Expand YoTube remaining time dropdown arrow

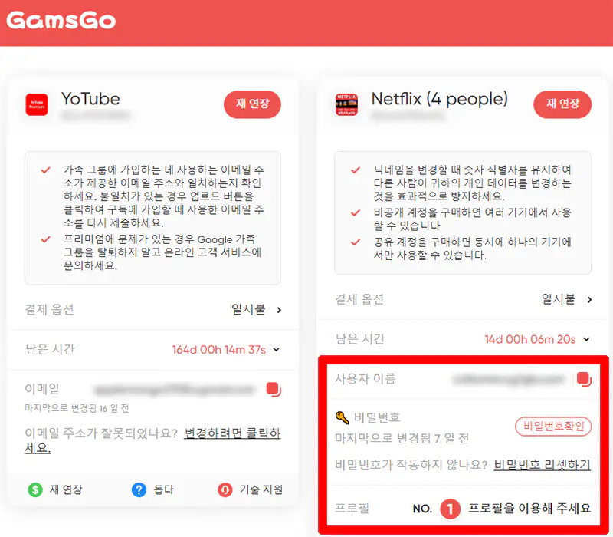277,350
